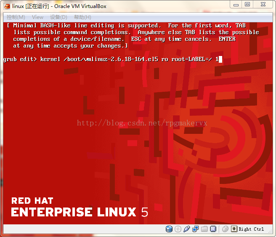Click the Right Ctrl host key label
This screenshot has width=276, height=237.
251,229
